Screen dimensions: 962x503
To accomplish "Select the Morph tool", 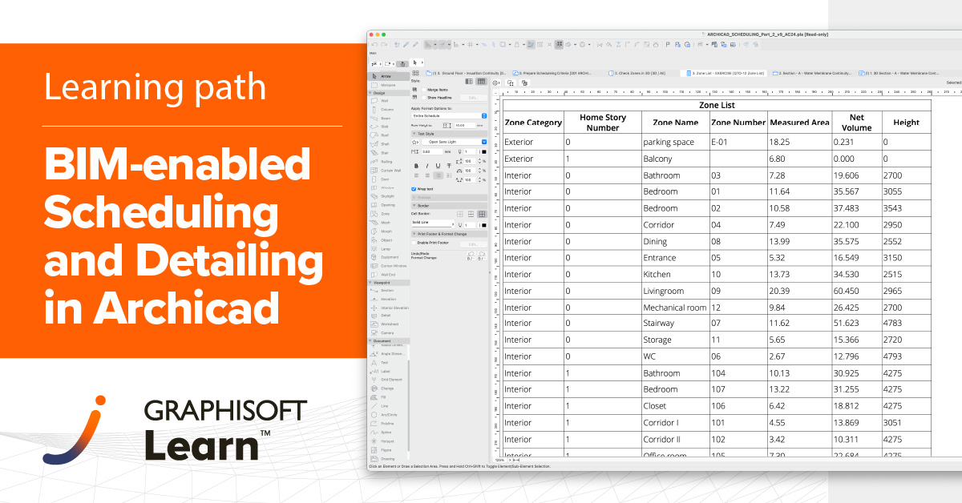I will click(x=387, y=231).
